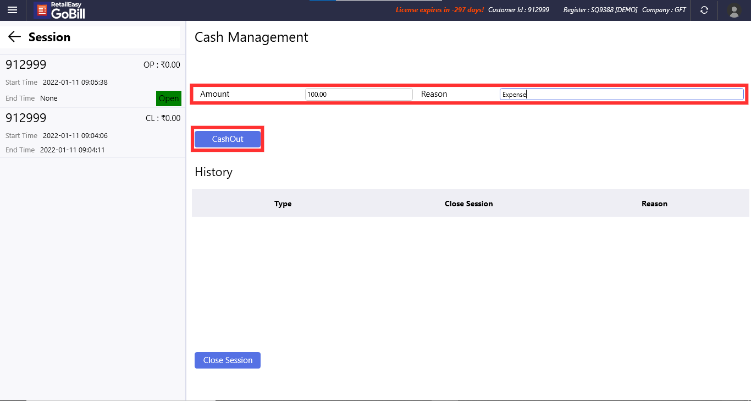Click end time 2022-01-11 09:04:11
The width and height of the screenshot is (751, 401).
(x=72, y=150)
